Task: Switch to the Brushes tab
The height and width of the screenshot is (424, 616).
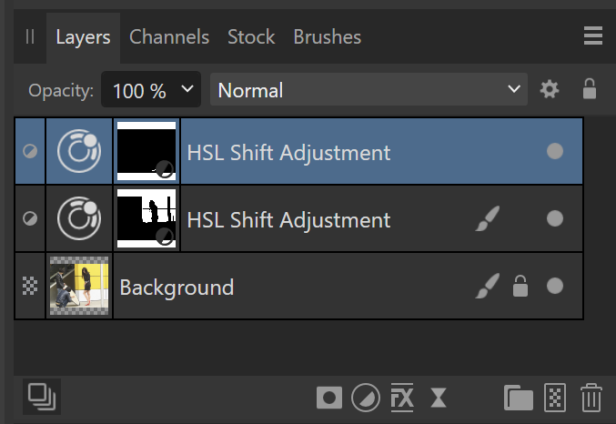Action: (x=327, y=37)
